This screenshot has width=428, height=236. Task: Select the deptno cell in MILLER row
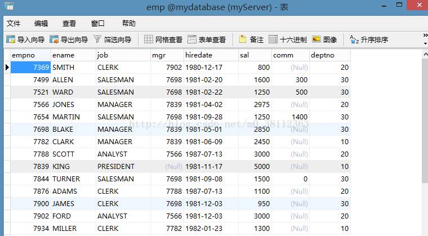pyautogui.click(x=330, y=228)
